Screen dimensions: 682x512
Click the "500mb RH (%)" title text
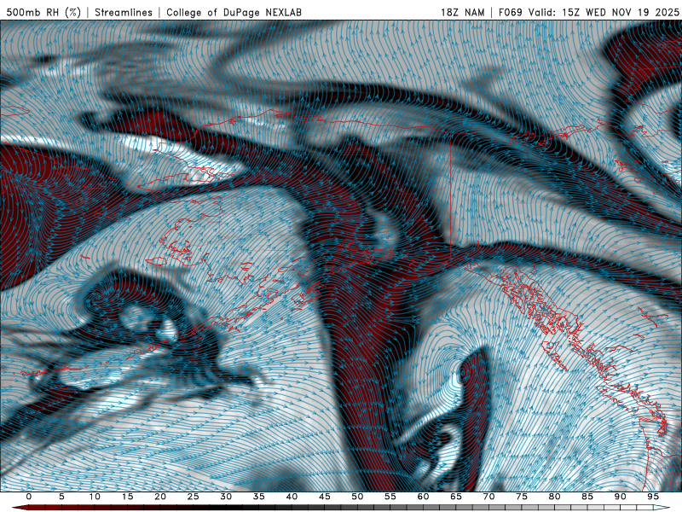click(x=43, y=12)
